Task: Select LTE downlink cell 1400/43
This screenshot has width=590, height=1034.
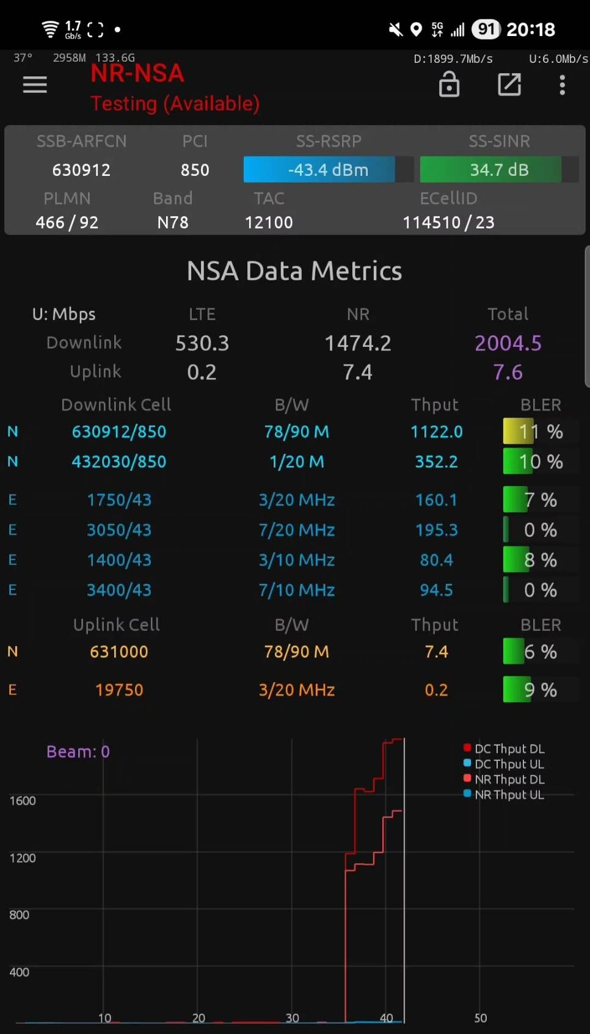Action: coord(119,560)
